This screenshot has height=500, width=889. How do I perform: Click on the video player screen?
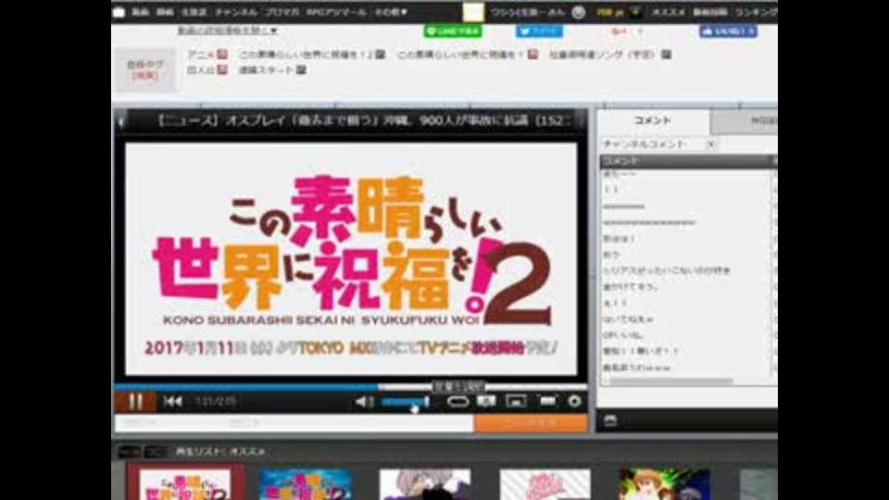(351, 258)
